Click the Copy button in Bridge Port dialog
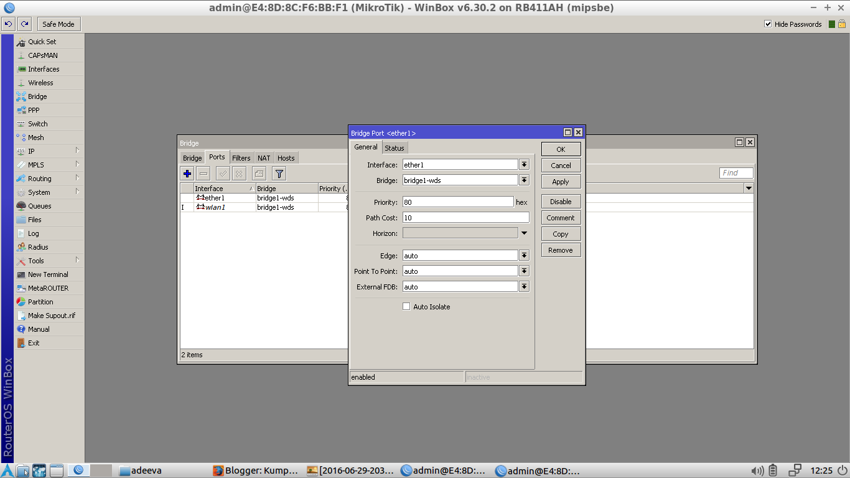This screenshot has width=850, height=478. [560, 233]
